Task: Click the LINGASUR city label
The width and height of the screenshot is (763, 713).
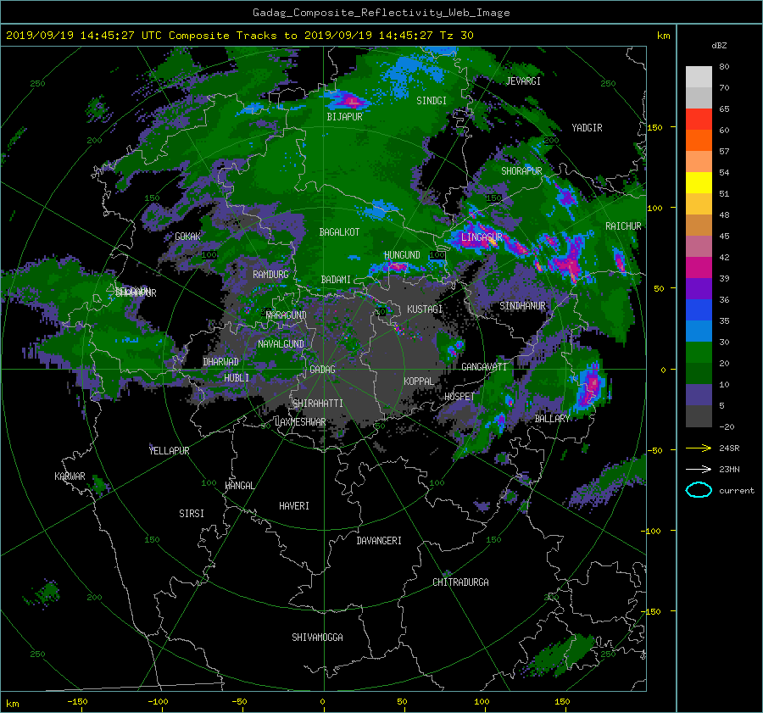Action: pos(482,237)
